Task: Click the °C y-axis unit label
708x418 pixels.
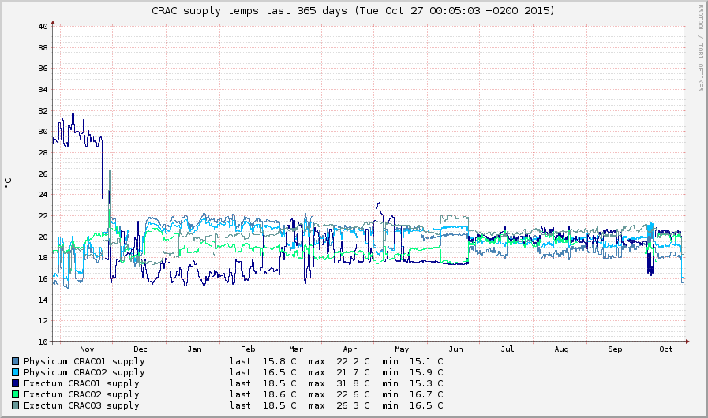Action: coord(8,183)
